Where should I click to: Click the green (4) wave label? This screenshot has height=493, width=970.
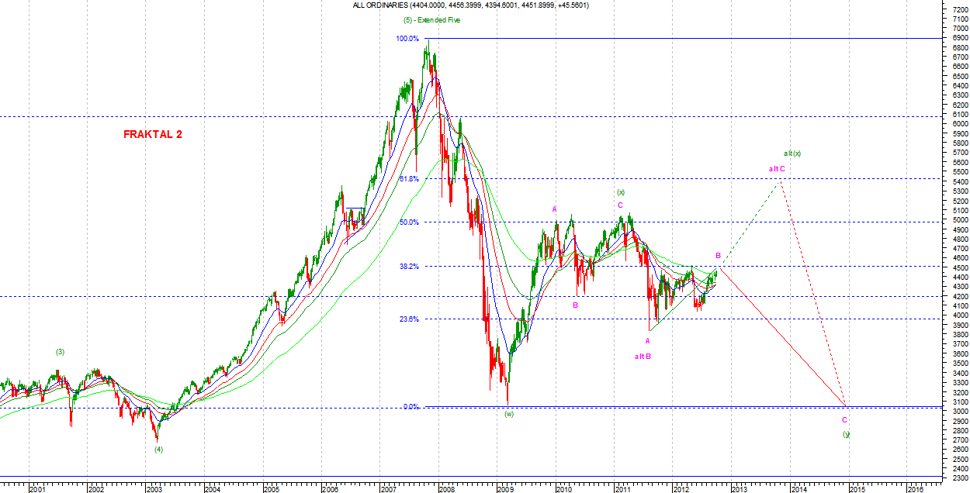pos(158,449)
